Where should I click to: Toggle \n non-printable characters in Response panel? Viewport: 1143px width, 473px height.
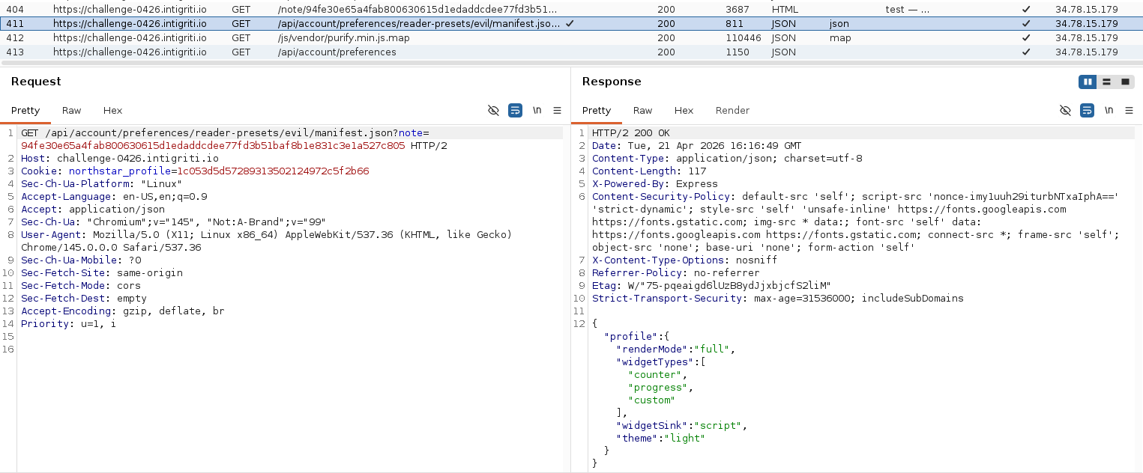point(1109,110)
